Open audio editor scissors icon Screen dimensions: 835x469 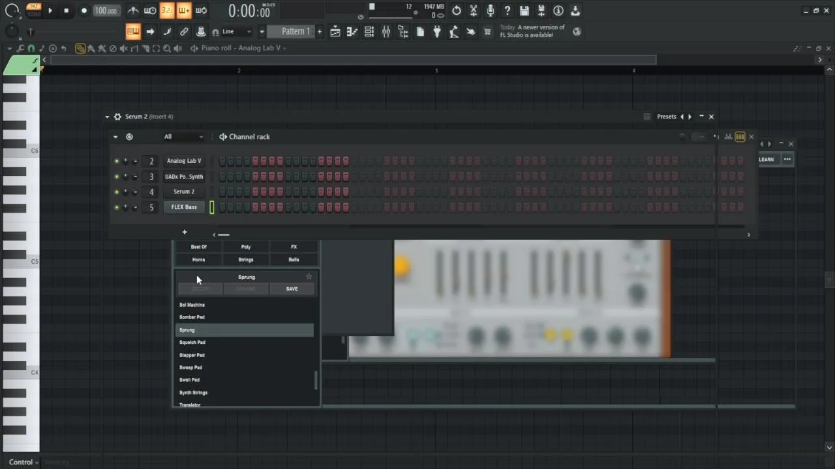[x=474, y=10]
